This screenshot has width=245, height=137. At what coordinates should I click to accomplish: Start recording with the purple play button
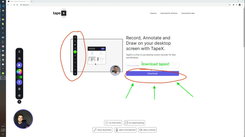(x=19, y=65)
